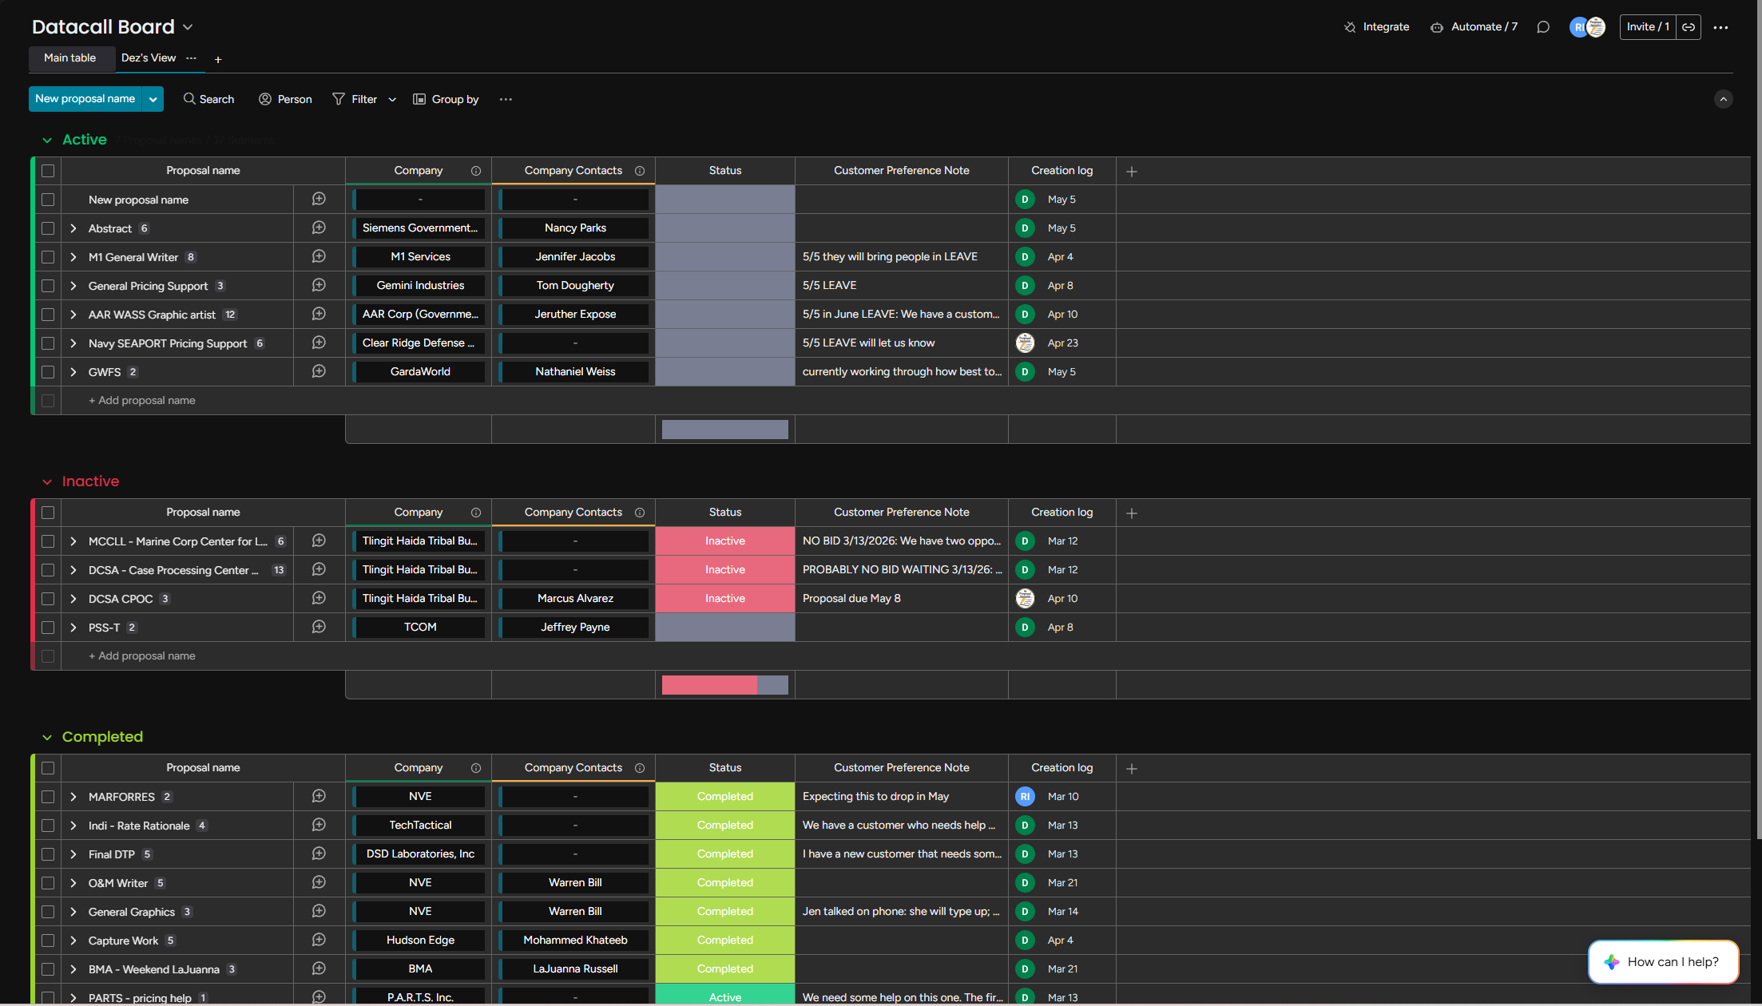Expand subitems of Indi - Rate Rationale
Image resolution: width=1762 pixels, height=1006 pixels.
tap(73, 826)
